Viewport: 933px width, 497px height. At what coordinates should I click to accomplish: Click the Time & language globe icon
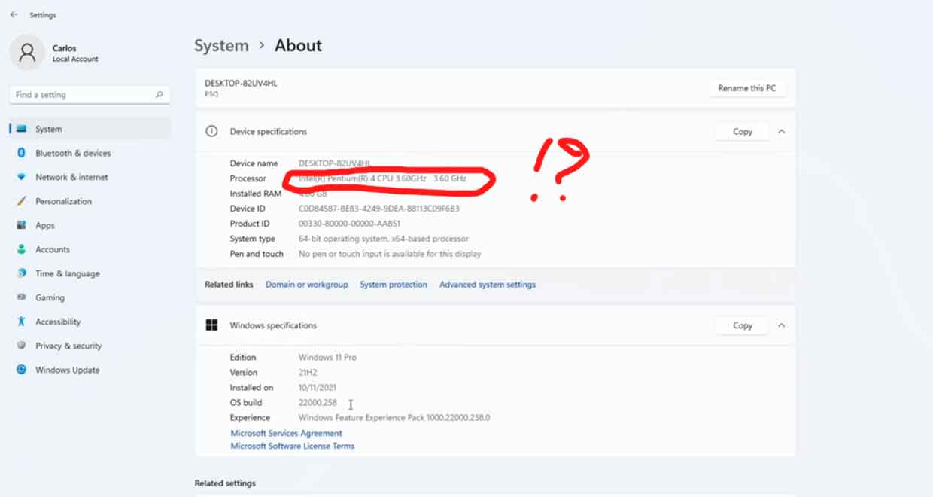(21, 273)
